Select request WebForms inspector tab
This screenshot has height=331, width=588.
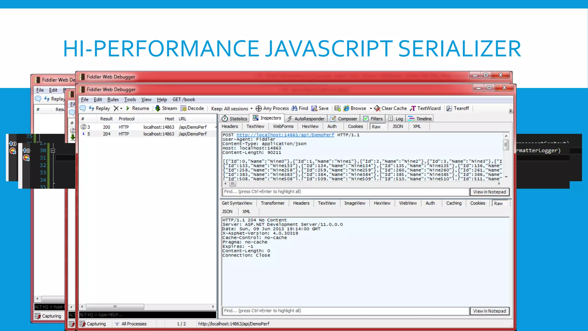pos(283,126)
